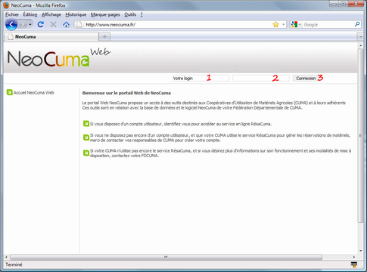Open the address bar history dropdown
Viewport: 367px width, 272px height.
coord(284,24)
